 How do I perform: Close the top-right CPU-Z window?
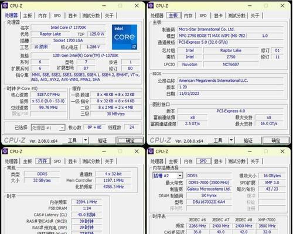pos(282,6)
